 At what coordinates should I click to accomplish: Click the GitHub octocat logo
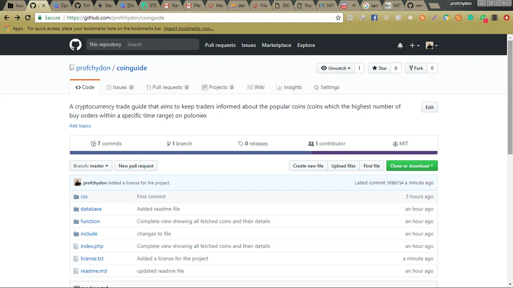coord(75,45)
